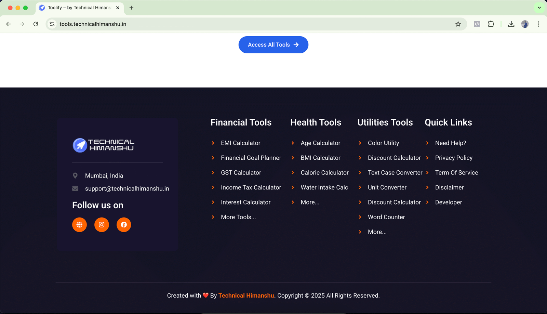Click the Facebook social icon
This screenshot has width=547, height=314.
coord(124,225)
